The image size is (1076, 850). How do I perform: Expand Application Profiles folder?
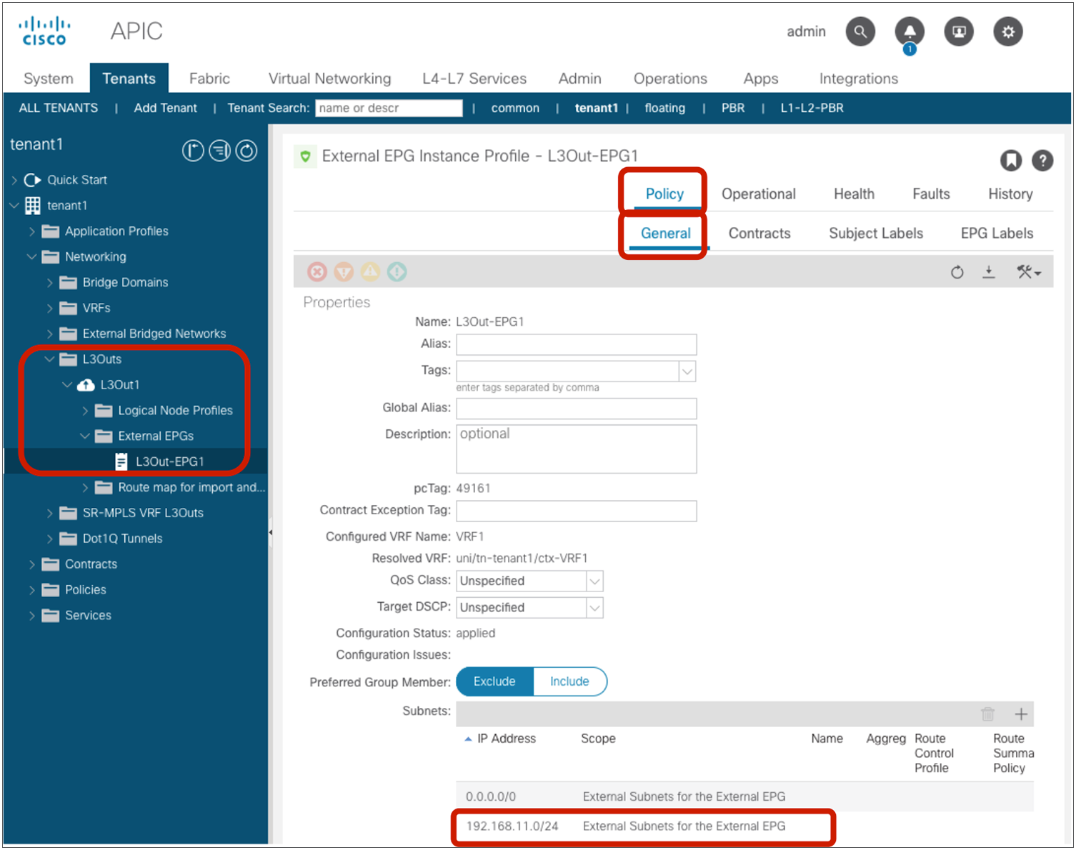[x=31, y=231]
